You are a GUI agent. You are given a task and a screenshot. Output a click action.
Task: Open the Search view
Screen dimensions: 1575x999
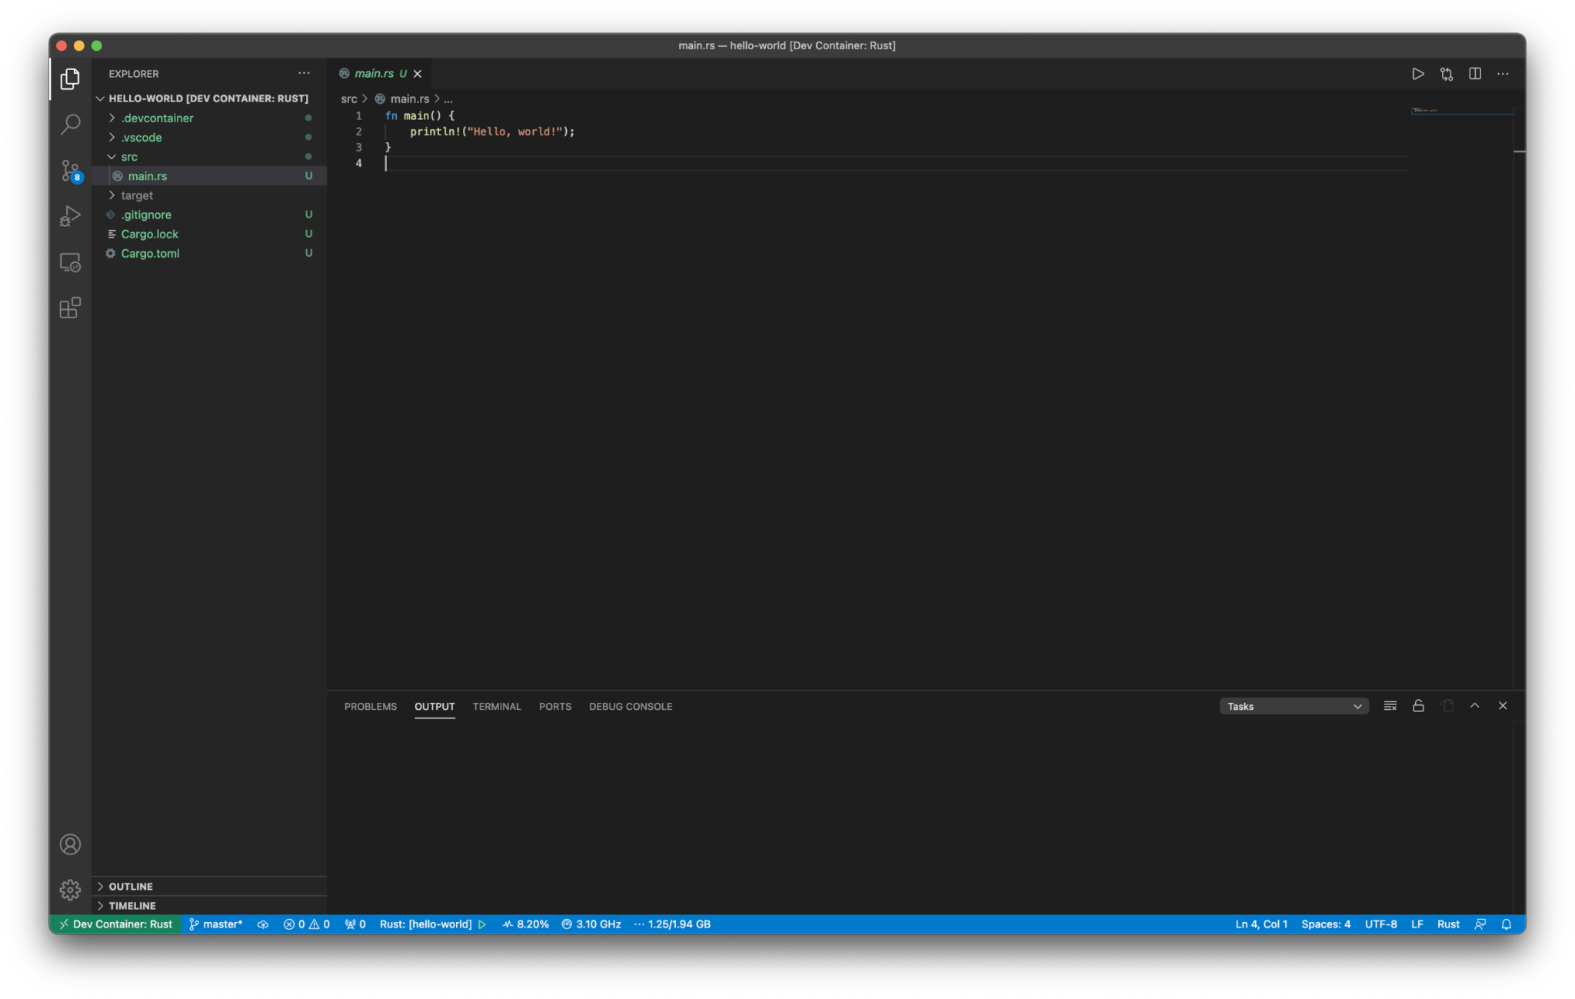[x=70, y=124]
